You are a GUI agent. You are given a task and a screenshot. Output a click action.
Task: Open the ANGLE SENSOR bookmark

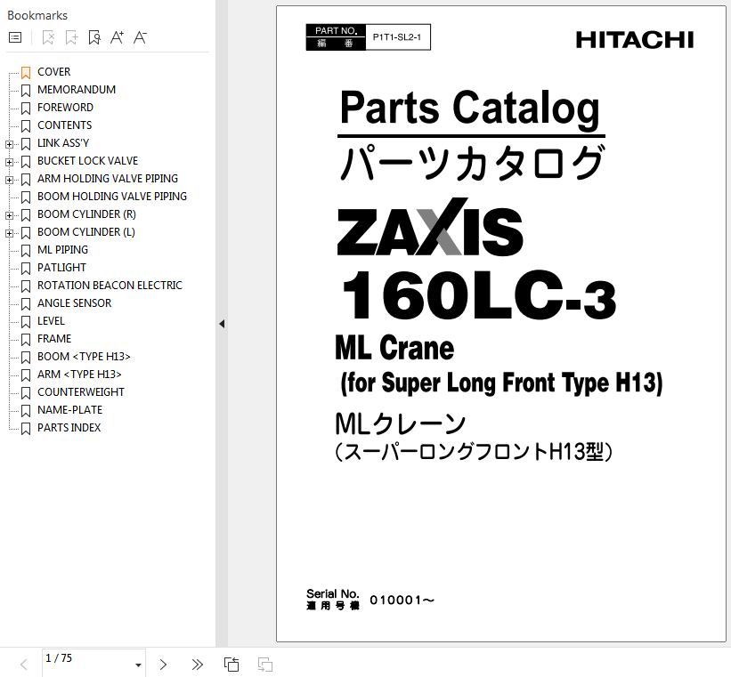[74, 303]
